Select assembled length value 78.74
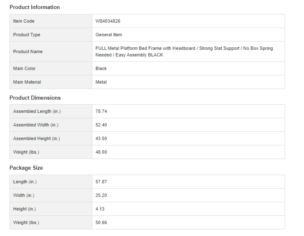The width and height of the screenshot is (304, 236). pos(101,111)
